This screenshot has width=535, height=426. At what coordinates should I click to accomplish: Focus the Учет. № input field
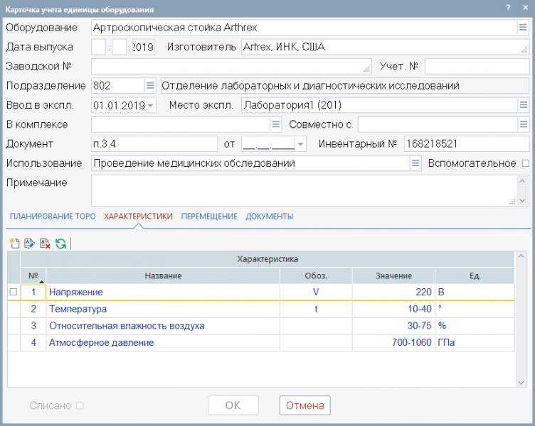click(477, 66)
